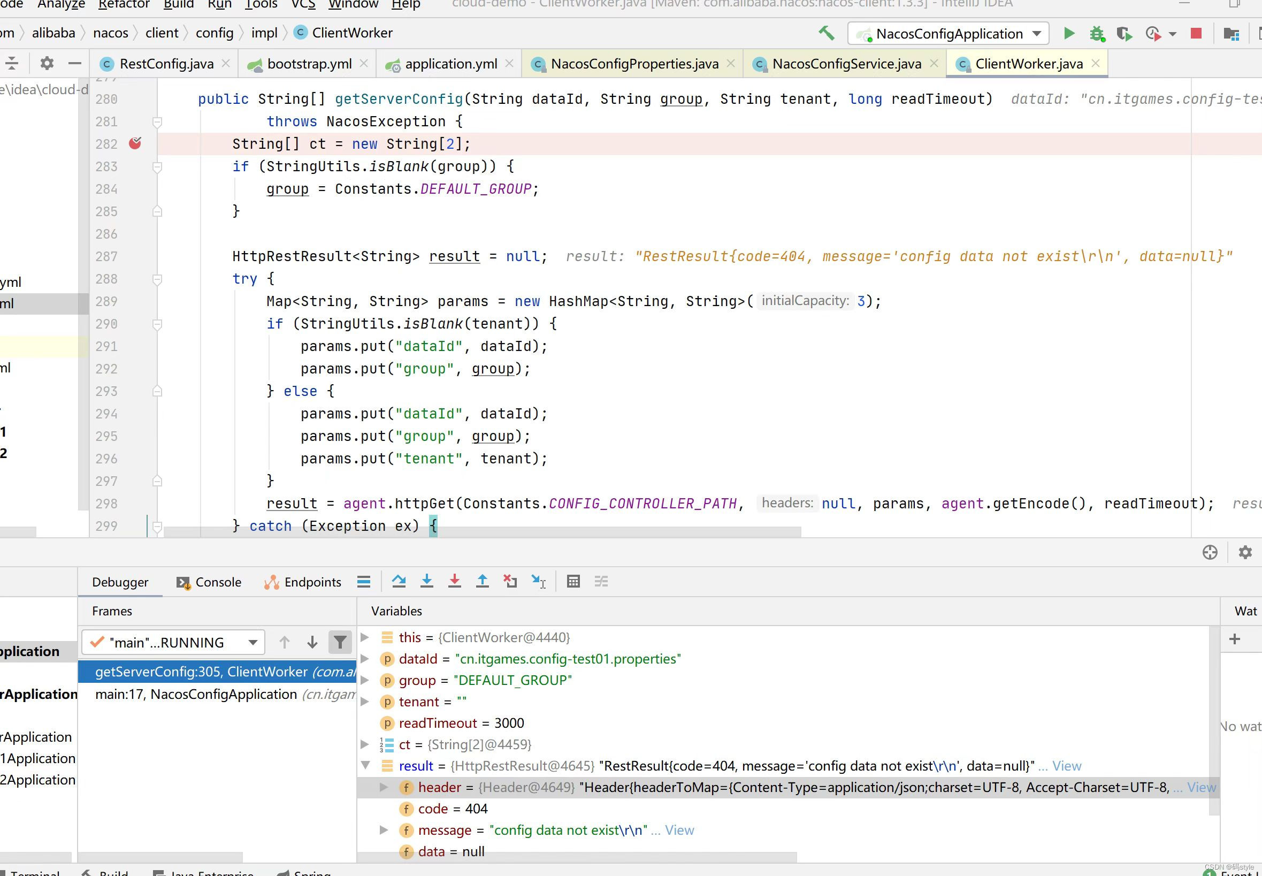
Task: Click Run to Cursor icon
Action: pos(538,581)
